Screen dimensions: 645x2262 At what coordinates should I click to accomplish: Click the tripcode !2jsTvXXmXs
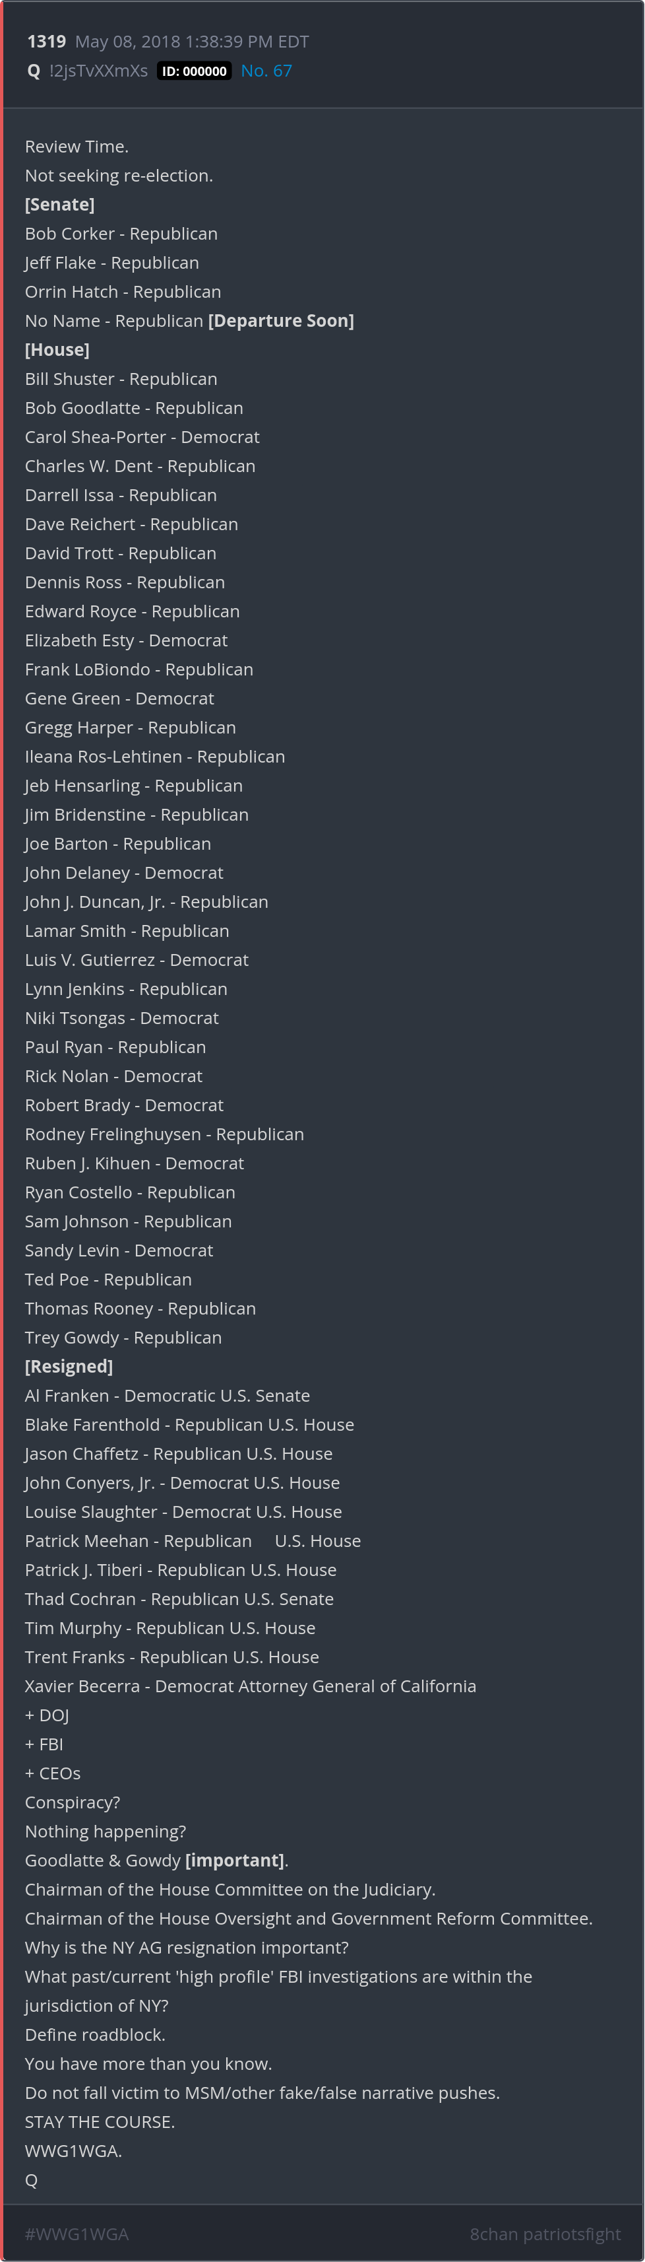98,71
